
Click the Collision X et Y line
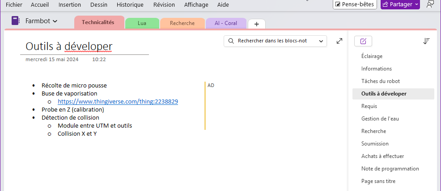coord(77,134)
